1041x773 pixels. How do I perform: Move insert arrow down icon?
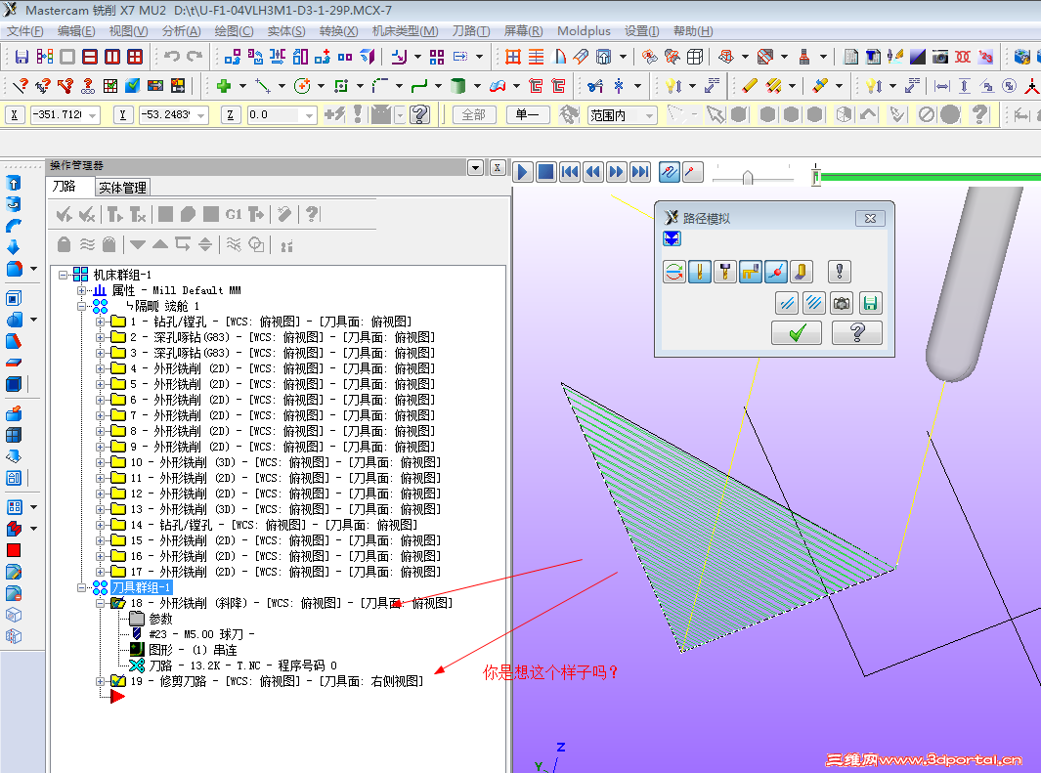[x=138, y=245]
